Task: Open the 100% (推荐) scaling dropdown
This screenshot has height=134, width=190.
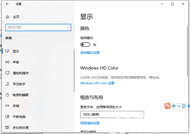Action: coord(112,114)
